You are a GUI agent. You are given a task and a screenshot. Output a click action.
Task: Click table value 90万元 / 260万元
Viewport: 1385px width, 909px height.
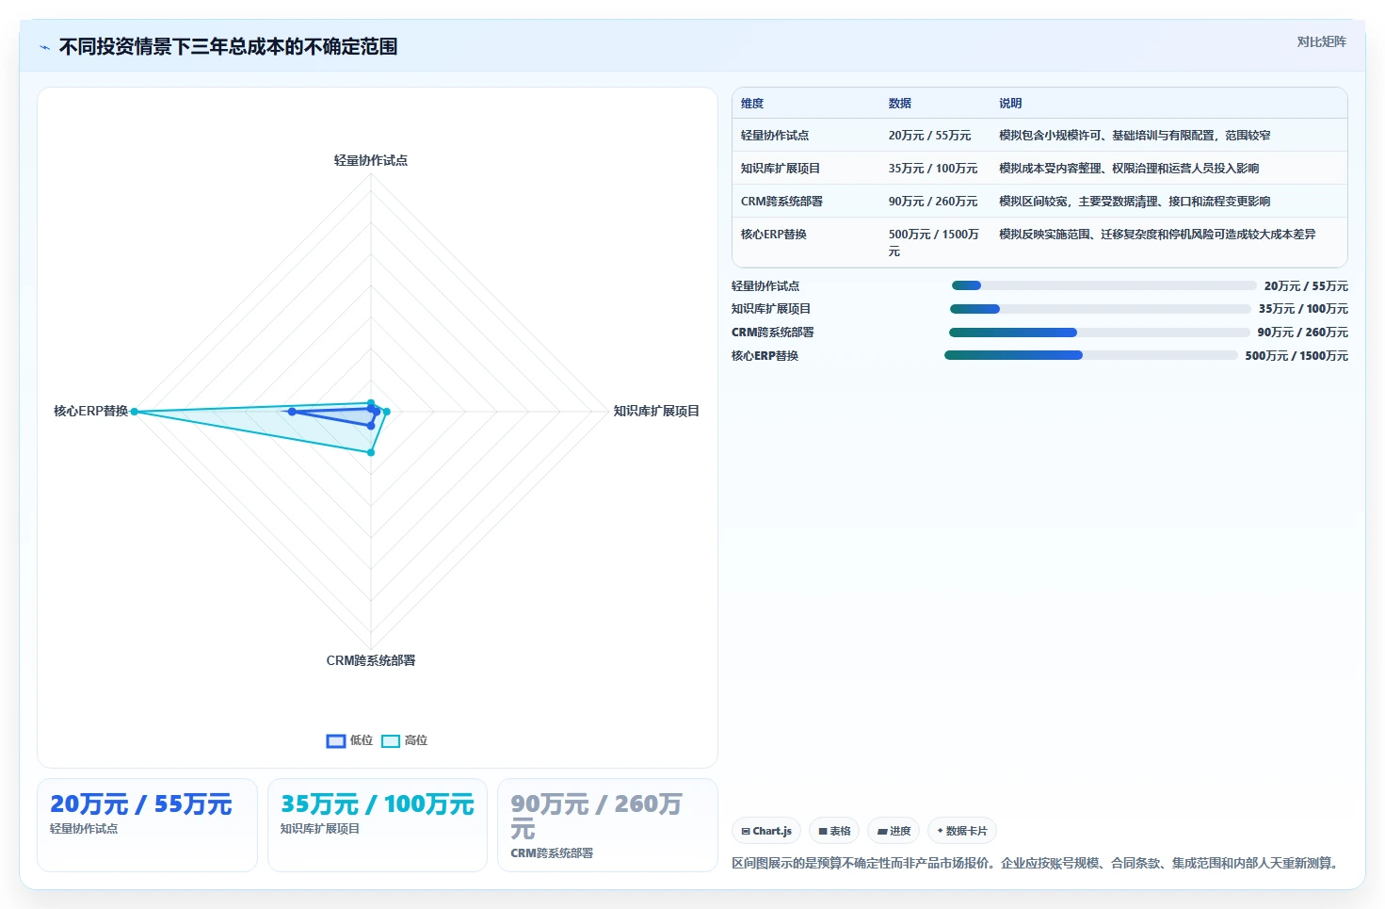pos(933,202)
